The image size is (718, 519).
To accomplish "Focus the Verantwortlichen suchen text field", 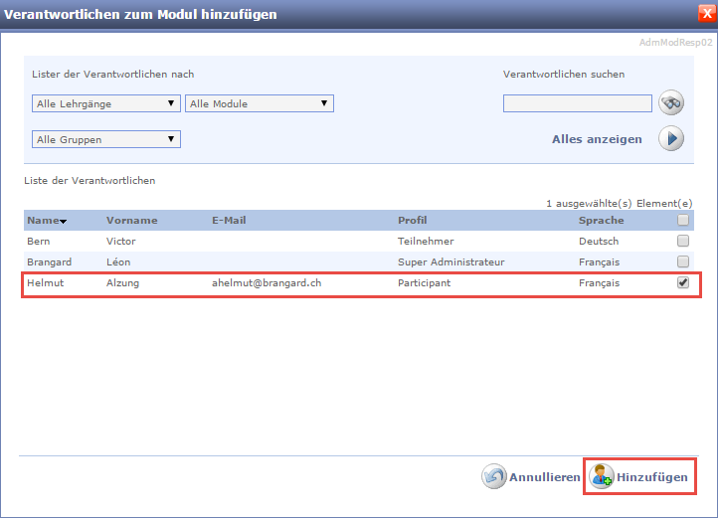I will point(577,103).
